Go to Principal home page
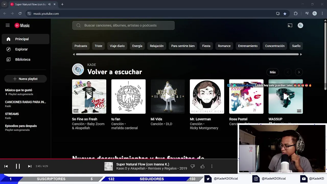 [26, 39]
